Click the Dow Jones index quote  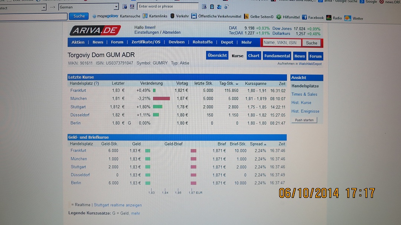(x=296, y=29)
